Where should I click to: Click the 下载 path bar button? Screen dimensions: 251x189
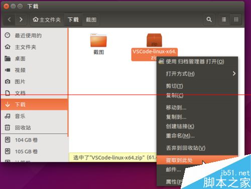pyautogui.click(x=73, y=20)
